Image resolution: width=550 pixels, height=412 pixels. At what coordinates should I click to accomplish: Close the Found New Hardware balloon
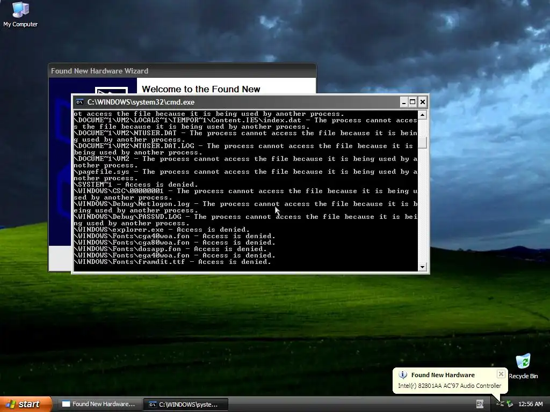501,374
